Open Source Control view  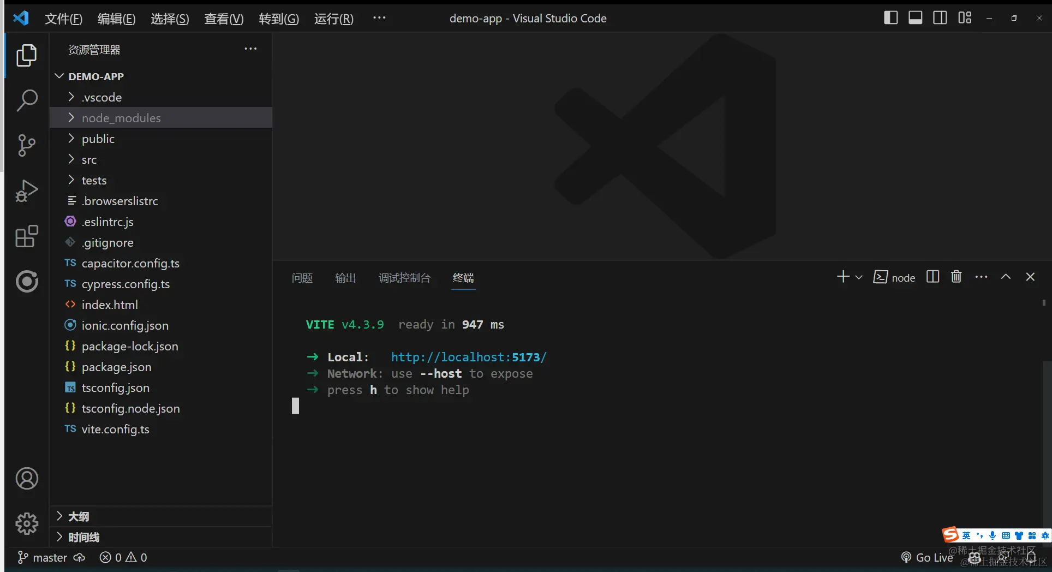27,145
